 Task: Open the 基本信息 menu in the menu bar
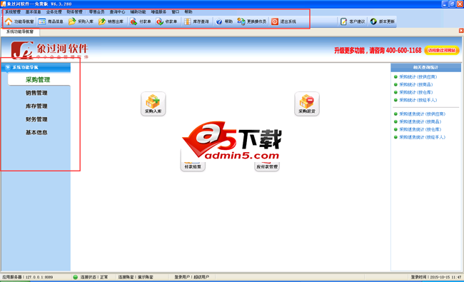click(x=33, y=12)
